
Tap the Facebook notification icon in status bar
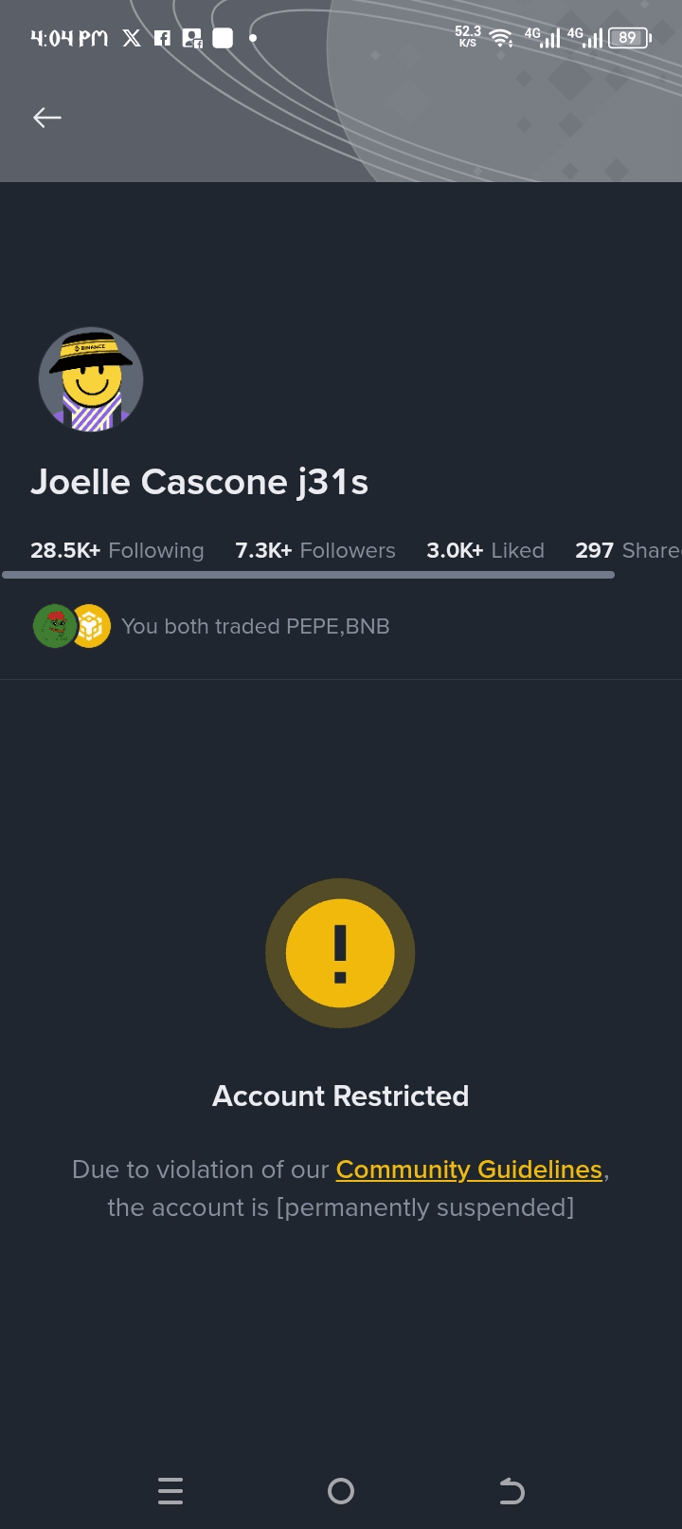coord(162,38)
